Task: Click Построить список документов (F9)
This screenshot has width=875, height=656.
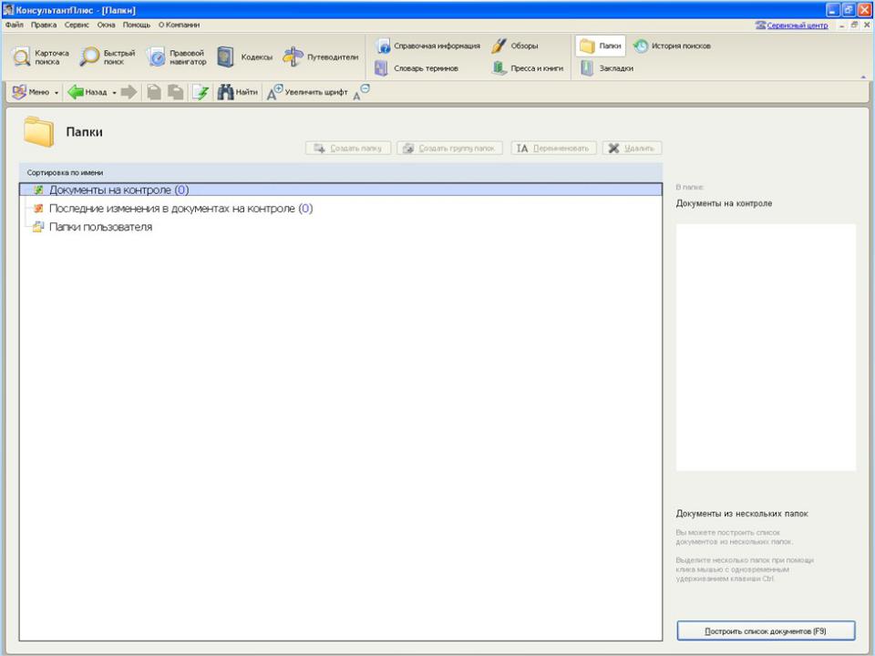Action: click(766, 630)
